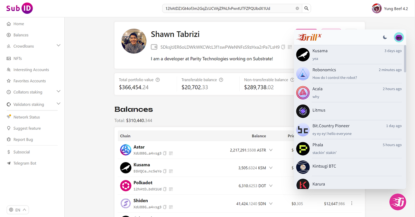The width and height of the screenshot is (415, 217).
Task: Copy Shawn Tabrizi's wallet address
Action: coord(283,47)
